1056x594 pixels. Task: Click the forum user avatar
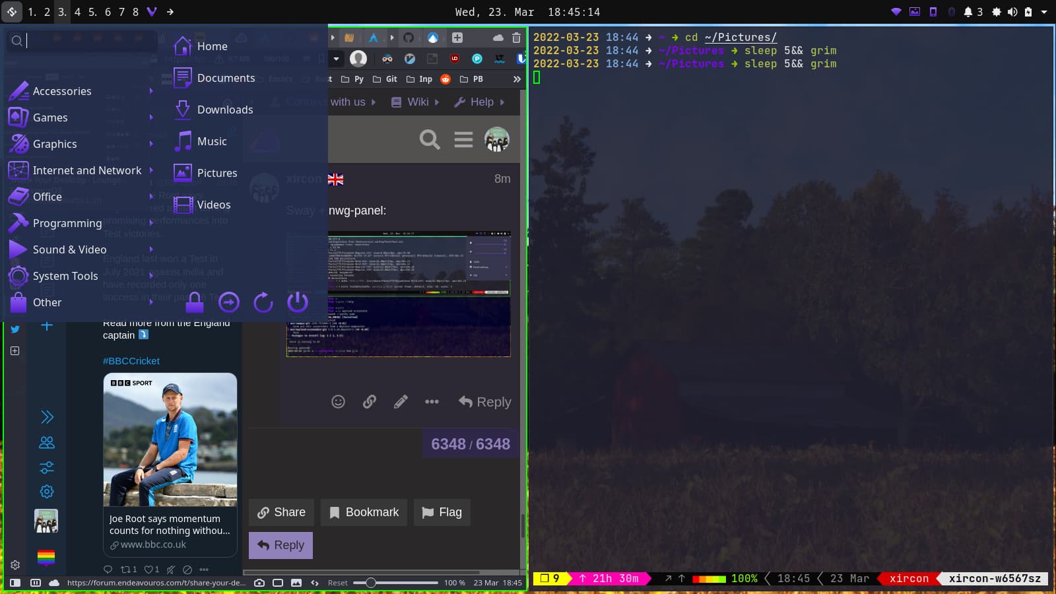[x=497, y=140]
